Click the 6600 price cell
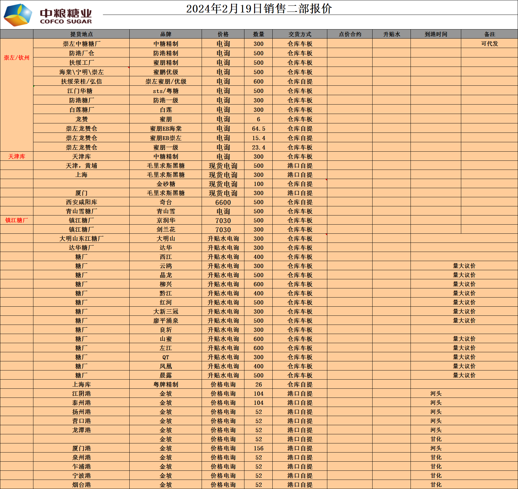Screen dimensions: 518x489 (x=223, y=202)
